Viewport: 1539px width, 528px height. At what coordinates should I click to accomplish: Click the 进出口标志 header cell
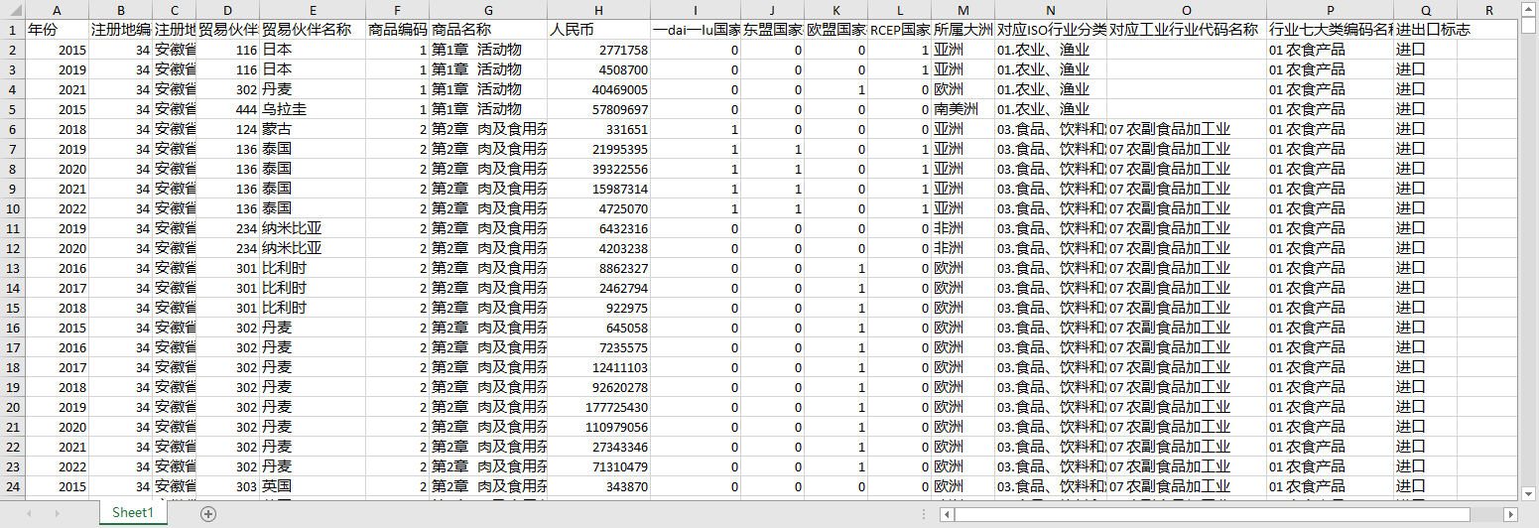tap(1425, 30)
